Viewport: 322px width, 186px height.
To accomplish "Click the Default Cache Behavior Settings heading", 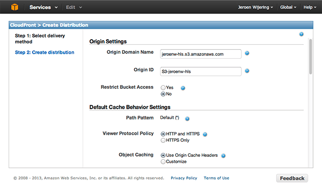I will tap(130, 107).
